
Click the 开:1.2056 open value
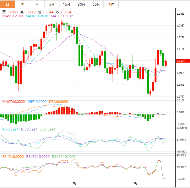point(10,12)
